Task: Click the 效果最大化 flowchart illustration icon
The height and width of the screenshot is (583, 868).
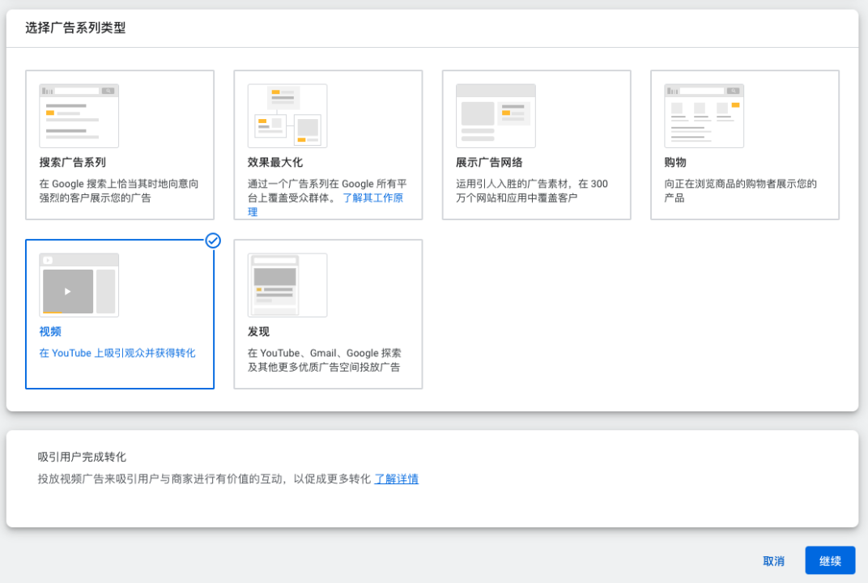Action: click(x=287, y=115)
